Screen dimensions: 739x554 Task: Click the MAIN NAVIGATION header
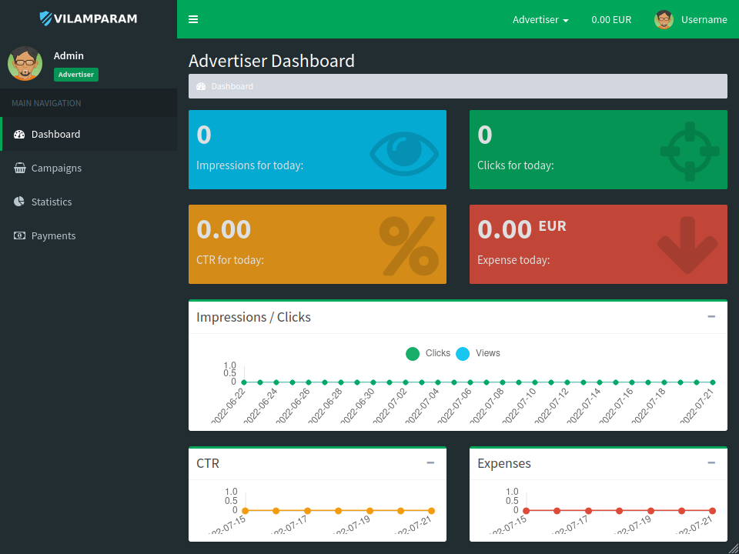pos(46,103)
